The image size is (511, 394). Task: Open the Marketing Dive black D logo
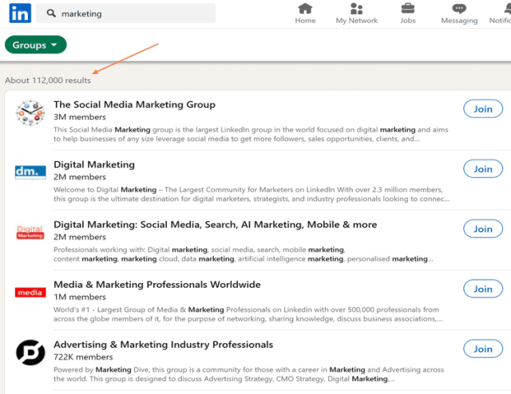pos(30,353)
